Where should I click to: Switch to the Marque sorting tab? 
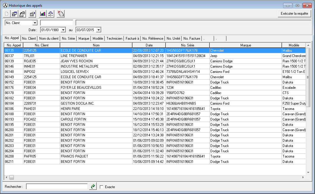[x=84, y=38]
